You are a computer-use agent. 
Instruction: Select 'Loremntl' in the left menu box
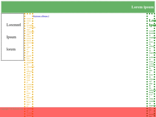pyautogui.click(x=14, y=25)
